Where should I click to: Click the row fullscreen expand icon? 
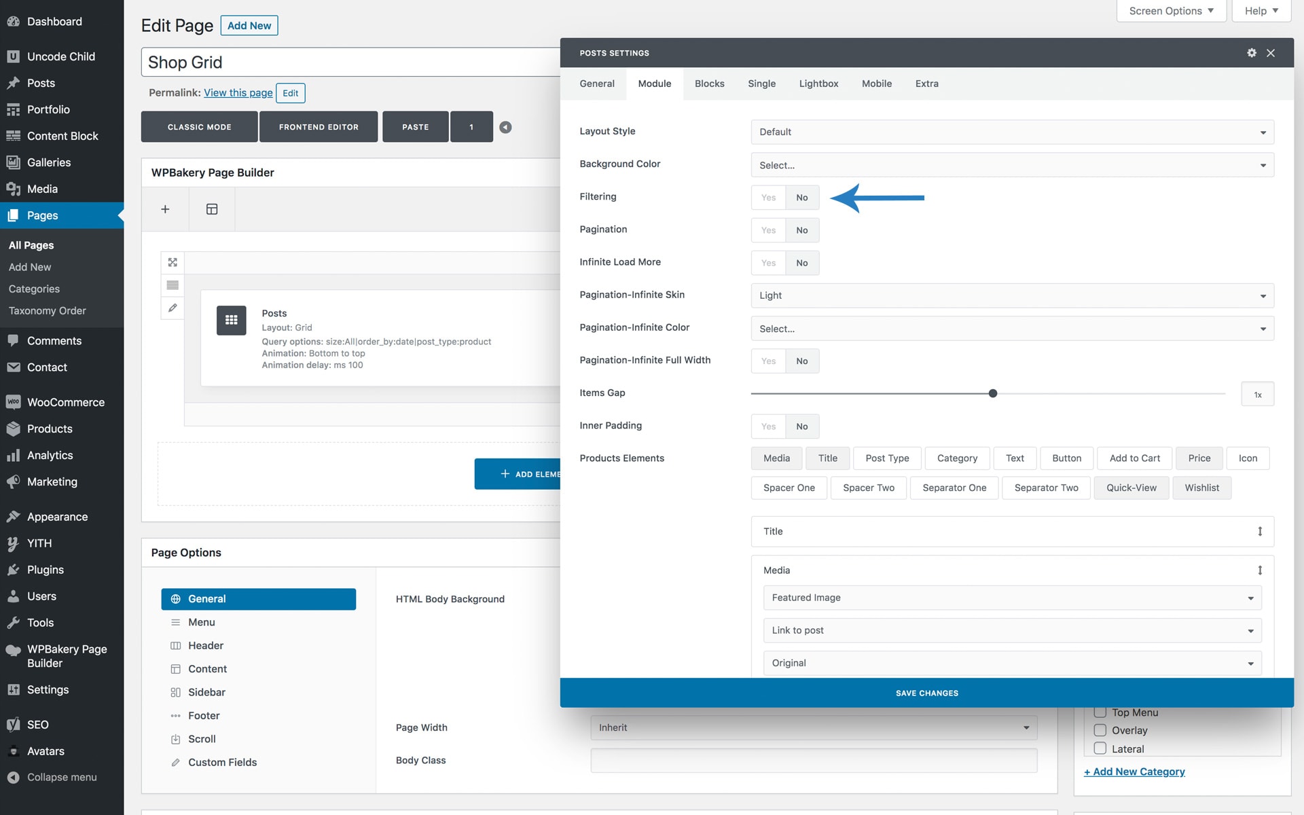pos(173,262)
